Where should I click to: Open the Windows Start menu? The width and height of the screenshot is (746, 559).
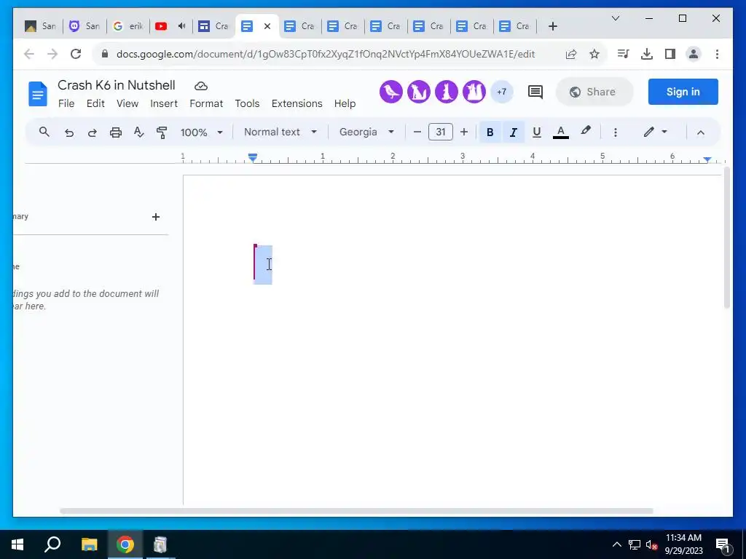click(17, 544)
